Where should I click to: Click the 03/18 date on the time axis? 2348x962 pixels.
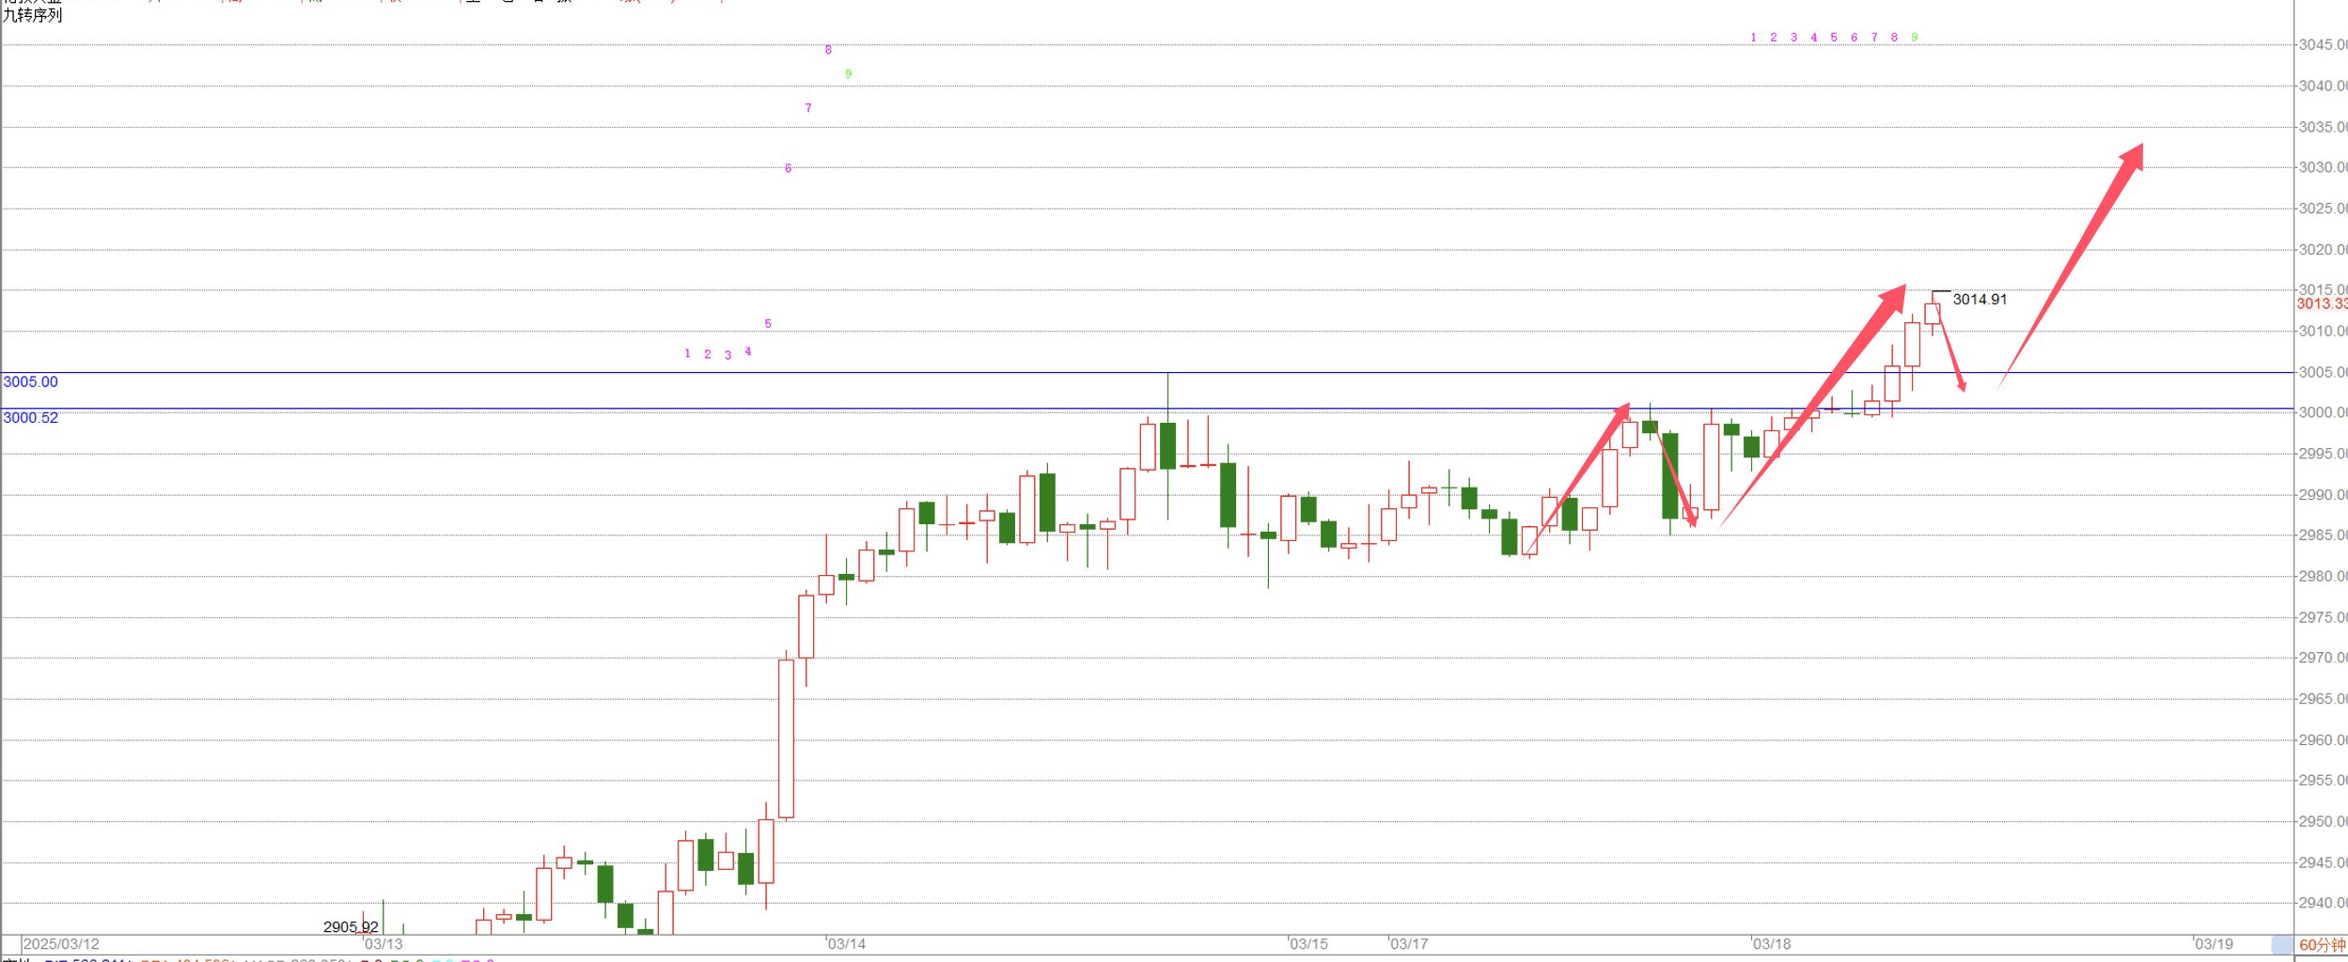(1772, 944)
